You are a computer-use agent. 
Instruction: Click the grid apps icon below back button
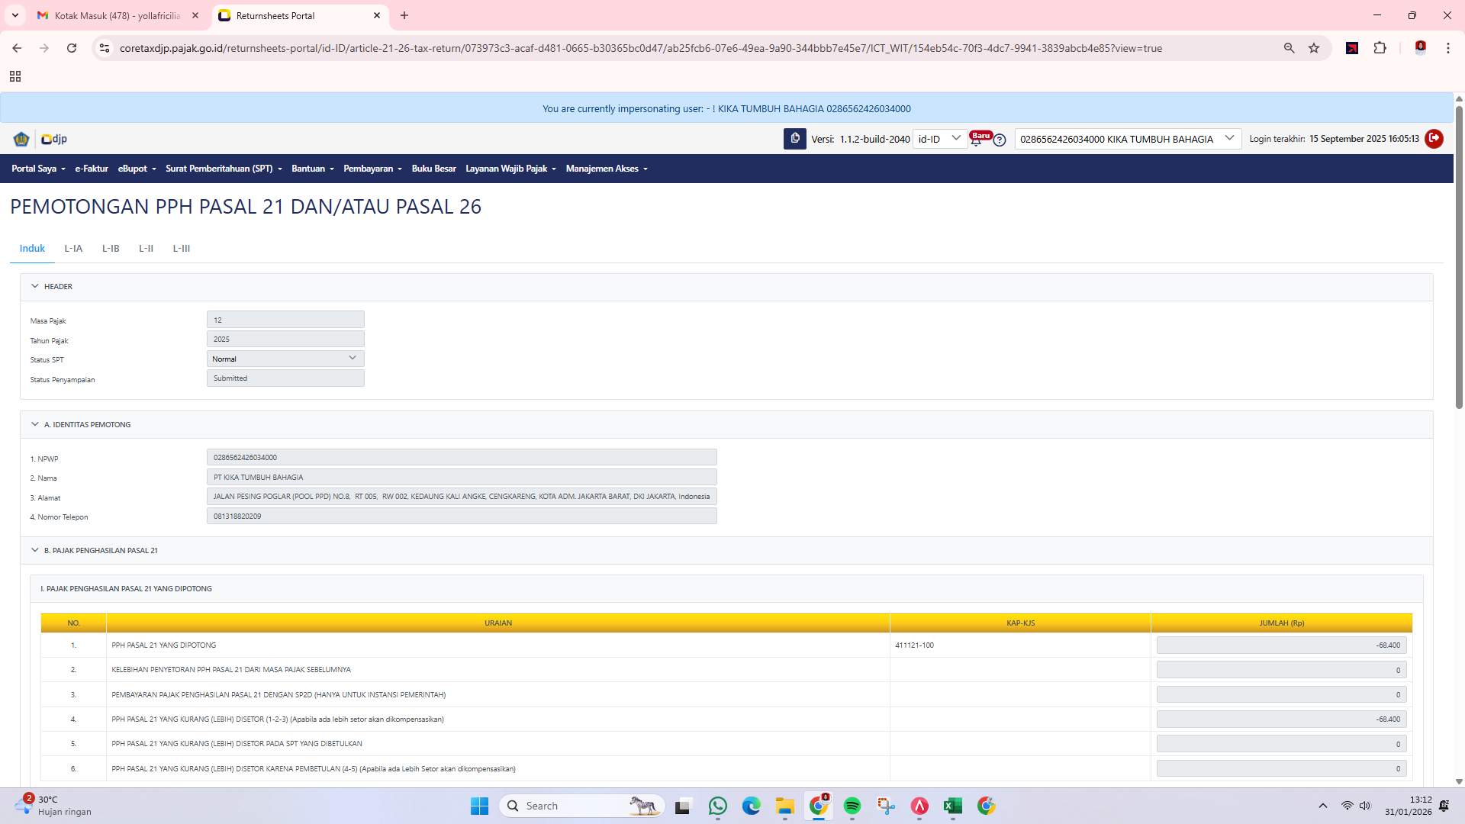tap(15, 76)
